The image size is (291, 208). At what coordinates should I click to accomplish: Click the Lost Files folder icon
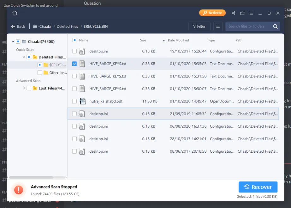[x=35, y=88]
